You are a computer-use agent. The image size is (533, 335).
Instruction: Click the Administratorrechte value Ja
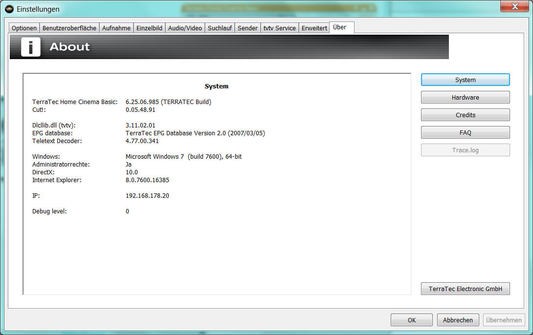click(129, 164)
